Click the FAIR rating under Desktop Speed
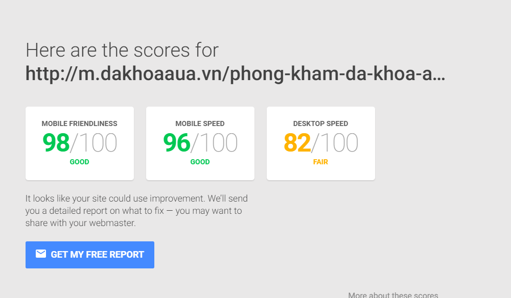This screenshot has width=511, height=298. coord(321,162)
